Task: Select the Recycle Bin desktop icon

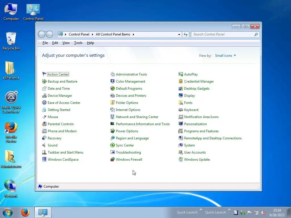Action: 11,41
